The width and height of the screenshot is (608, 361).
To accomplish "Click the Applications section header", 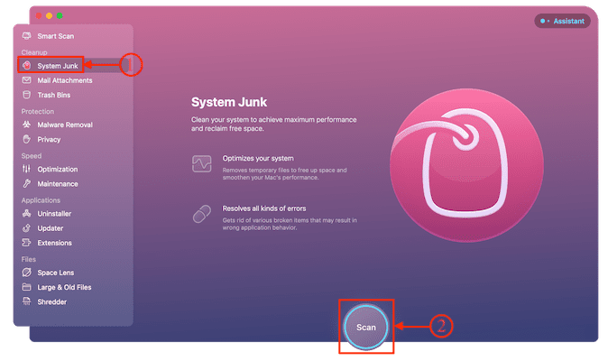I will (41, 200).
